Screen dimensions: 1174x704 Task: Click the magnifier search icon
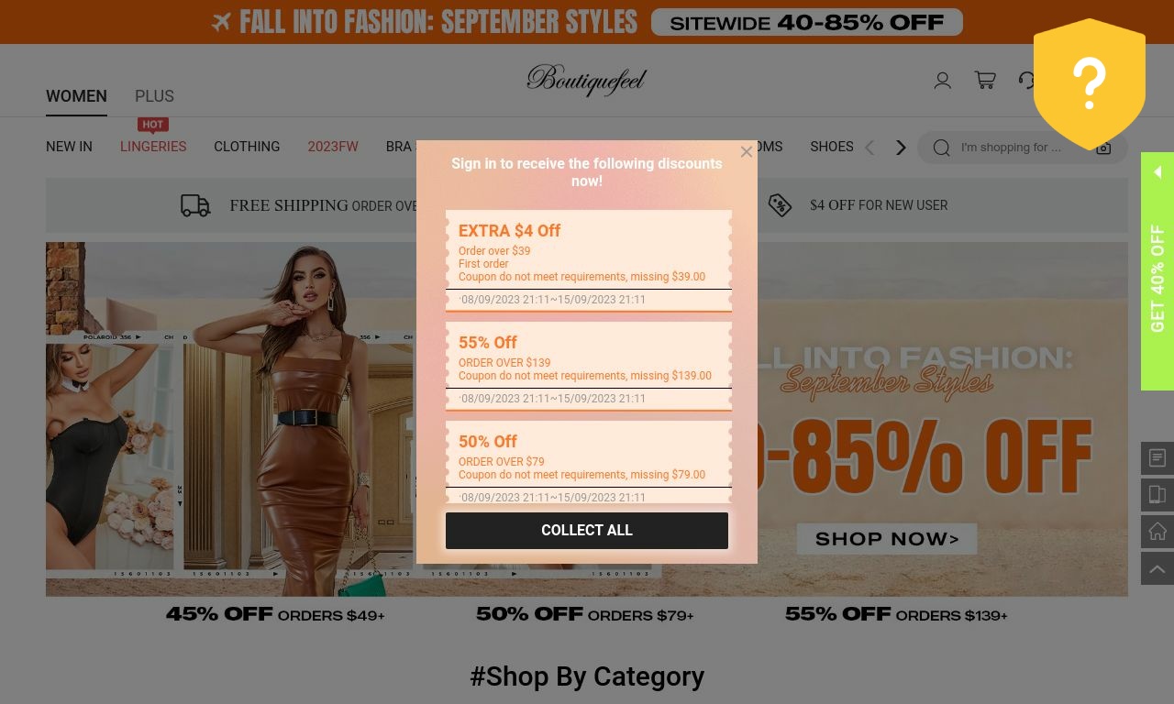tap(941, 148)
